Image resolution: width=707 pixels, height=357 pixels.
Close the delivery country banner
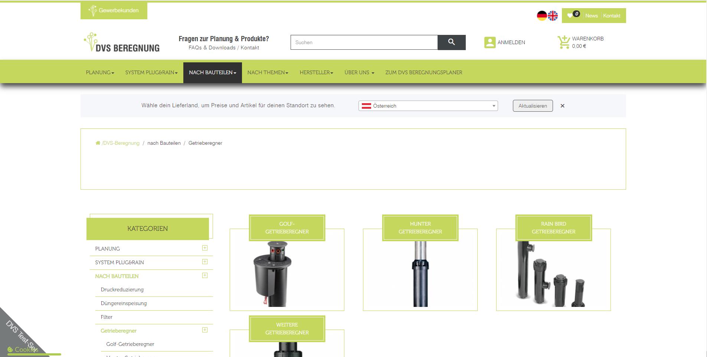point(562,106)
